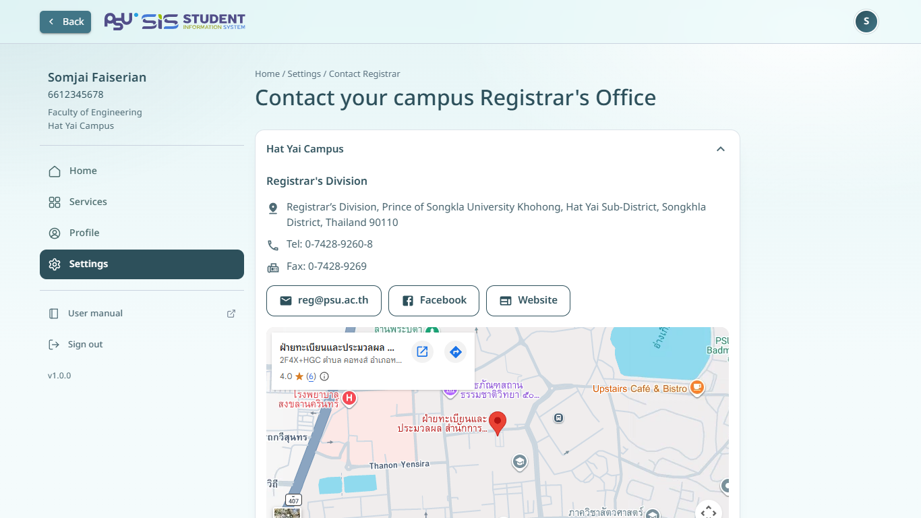The height and width of the screenshot is (518, 921).
Task: Open the registrar's Website button
Action: [528, 301]
